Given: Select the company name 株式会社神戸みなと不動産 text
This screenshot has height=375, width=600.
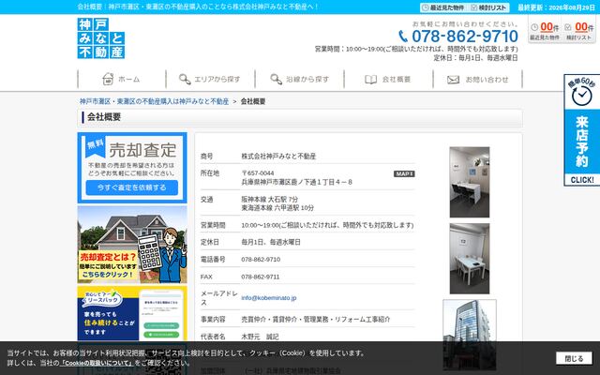Looking at the screenshot, I should tap(278, 157).
